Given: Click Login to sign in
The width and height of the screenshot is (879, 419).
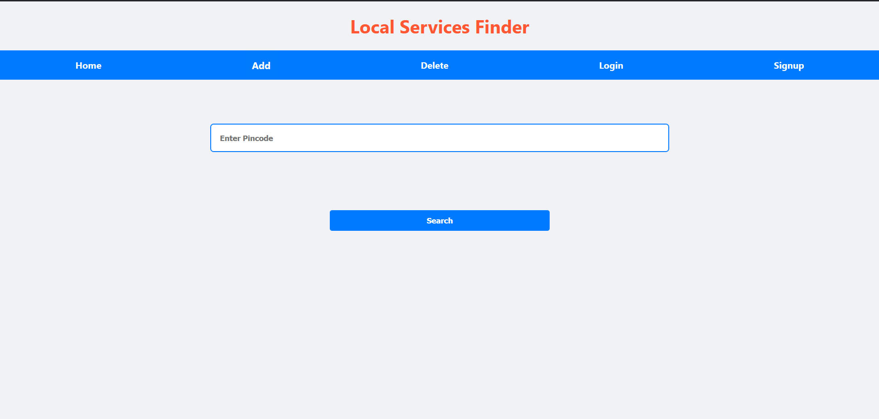Looking at the screenshot, I should tap(611, 65).
